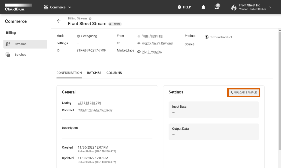Expand the Commerce module dropdown chevron

(70, 7)
